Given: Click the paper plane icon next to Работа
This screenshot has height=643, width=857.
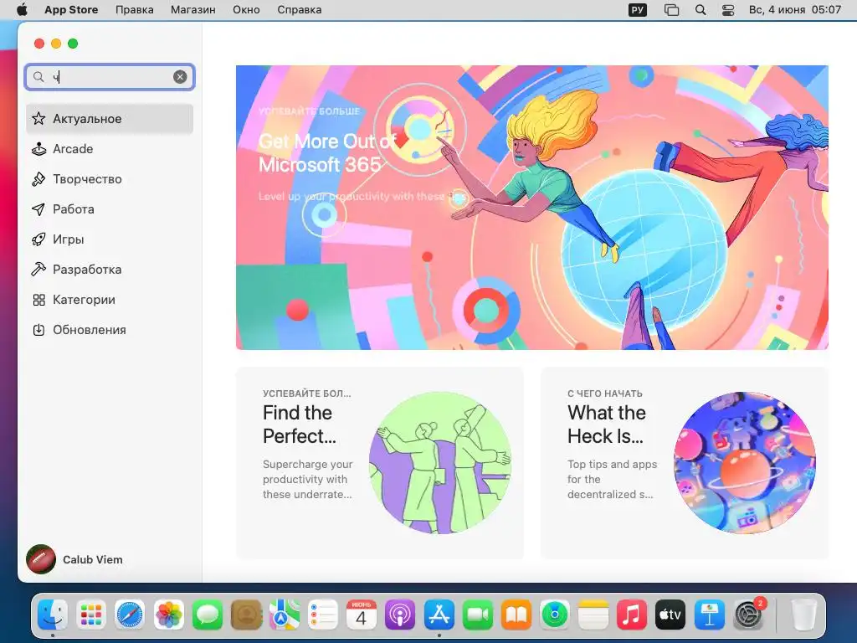Looking at the screenshot, I should [38, 208].
